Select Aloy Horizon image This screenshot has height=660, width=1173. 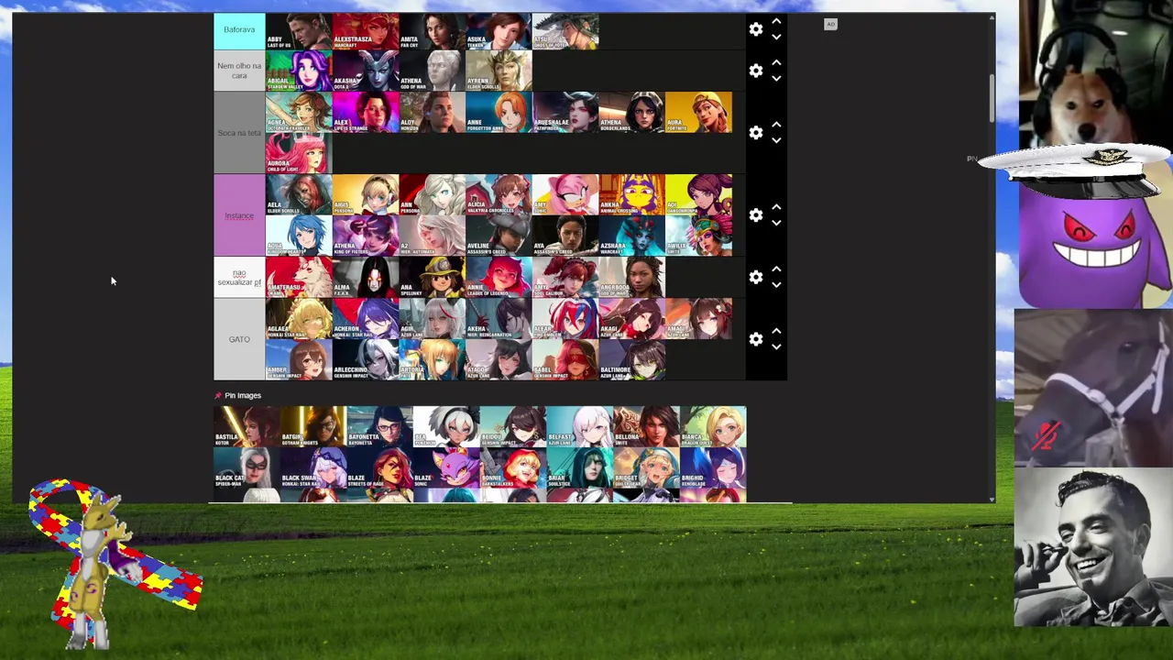coord(433,113)
